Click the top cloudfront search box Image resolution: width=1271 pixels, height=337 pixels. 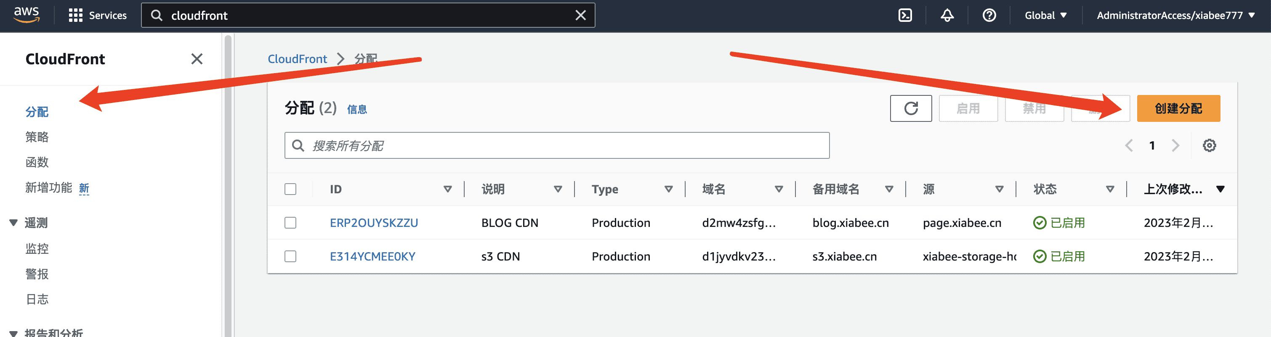coord(367,15)
